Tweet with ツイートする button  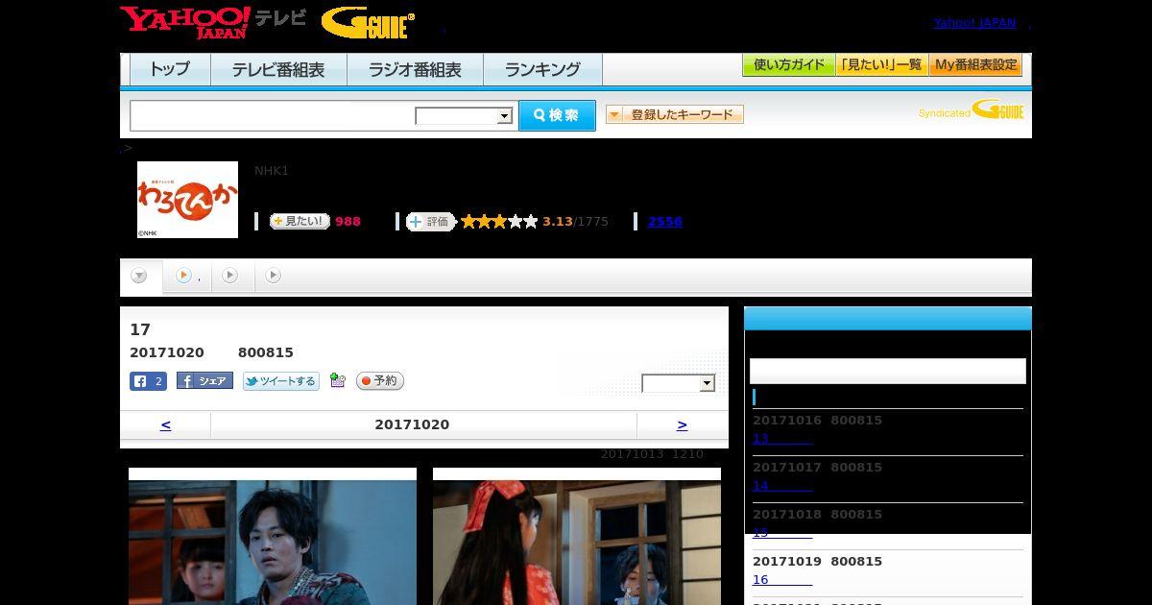click(280, 381)
